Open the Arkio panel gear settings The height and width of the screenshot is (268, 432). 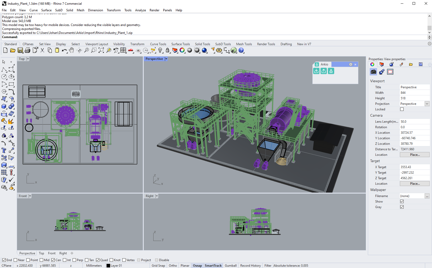pos(350,64)
